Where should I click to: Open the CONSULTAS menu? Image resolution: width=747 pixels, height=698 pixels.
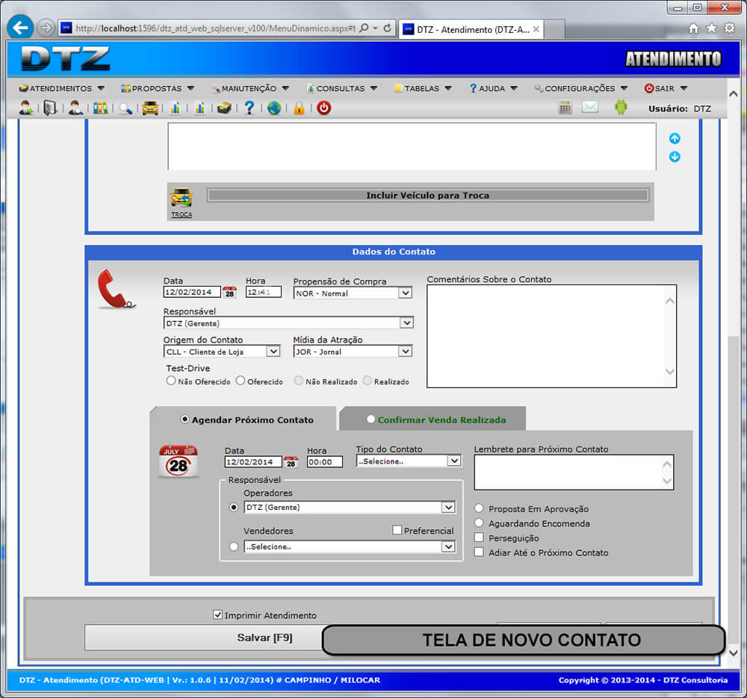[x=341, y=88]
